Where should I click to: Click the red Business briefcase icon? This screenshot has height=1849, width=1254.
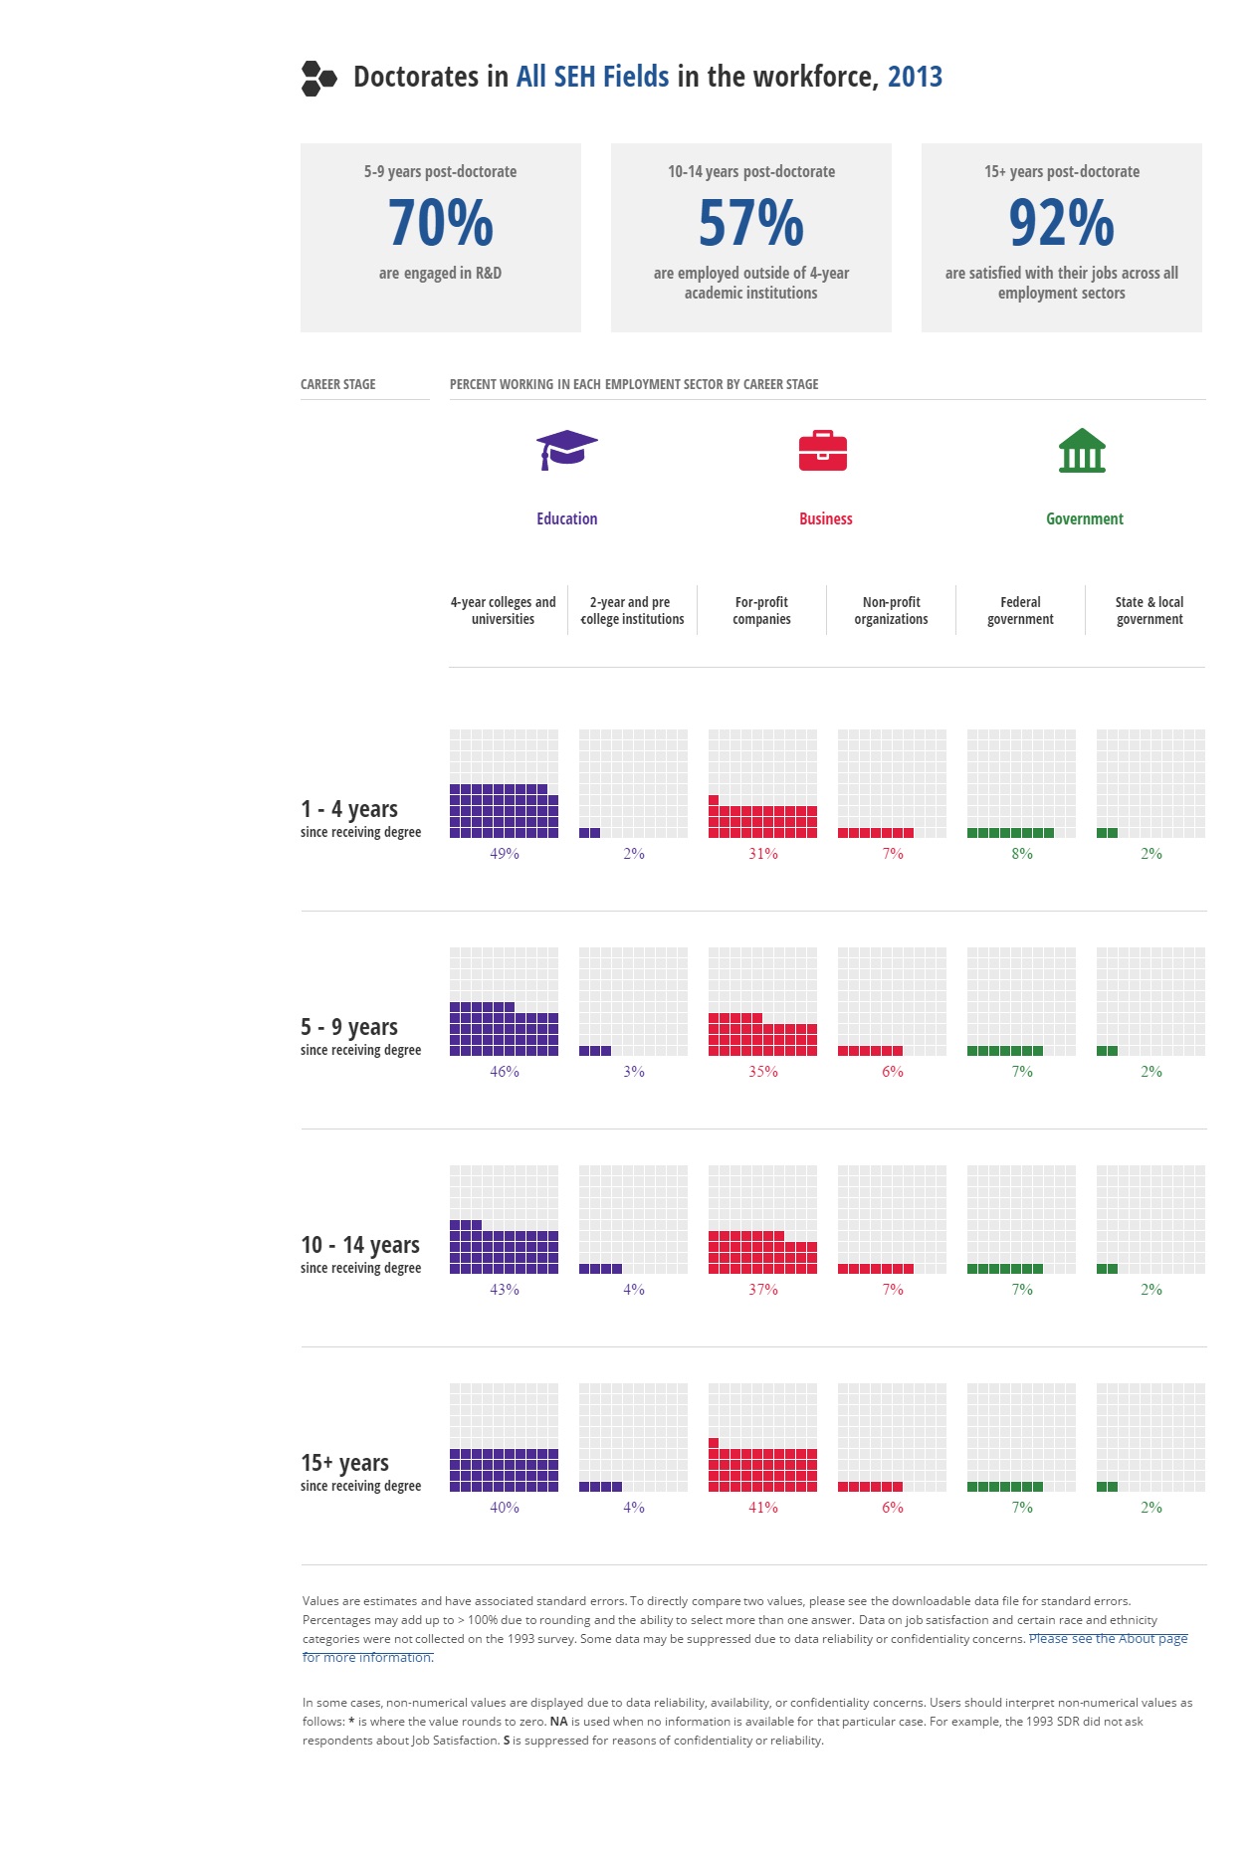pos(823,451)
